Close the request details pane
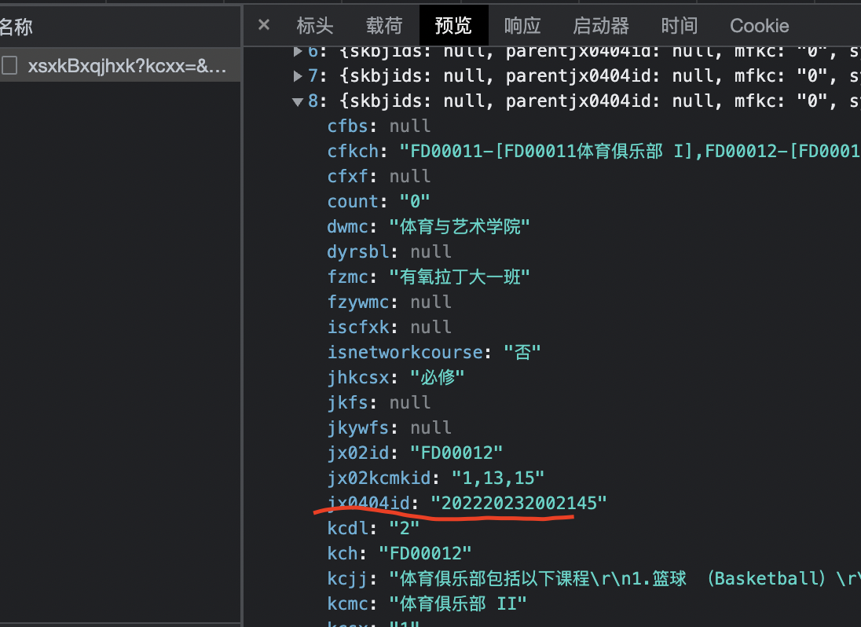This screenshot has width=861, height=627. pyautogui.click(x=262, y=25)
